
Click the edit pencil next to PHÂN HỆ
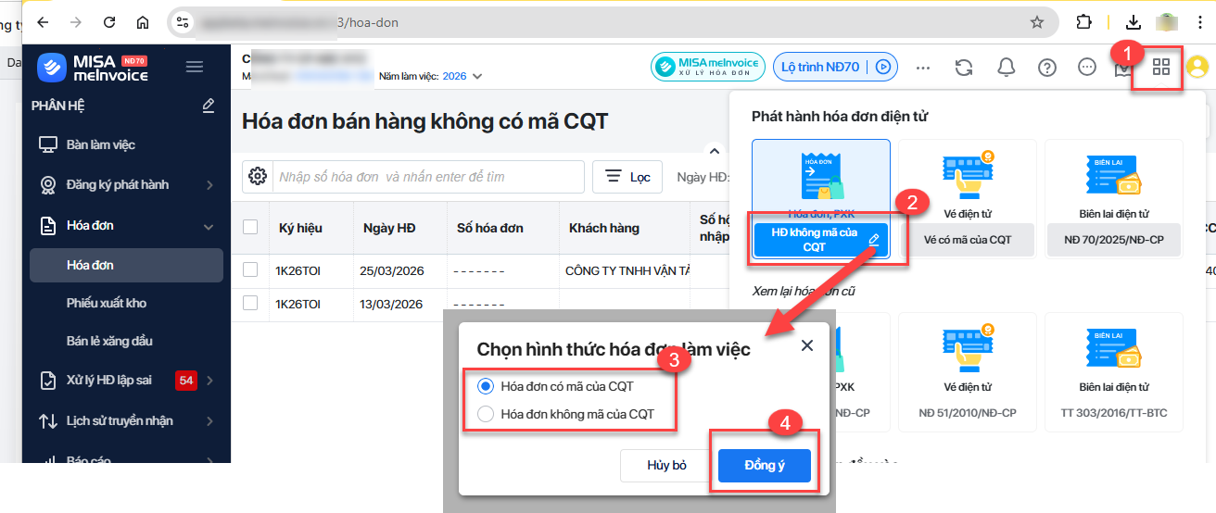209,106
